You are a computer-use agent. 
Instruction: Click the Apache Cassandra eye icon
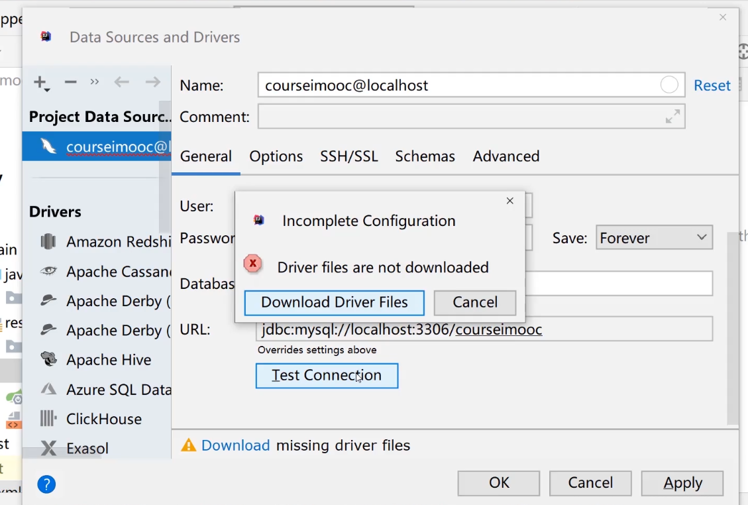click(48, 271)
